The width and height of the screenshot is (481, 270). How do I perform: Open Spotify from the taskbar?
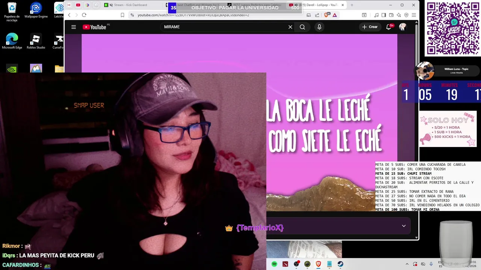point(274,264)
